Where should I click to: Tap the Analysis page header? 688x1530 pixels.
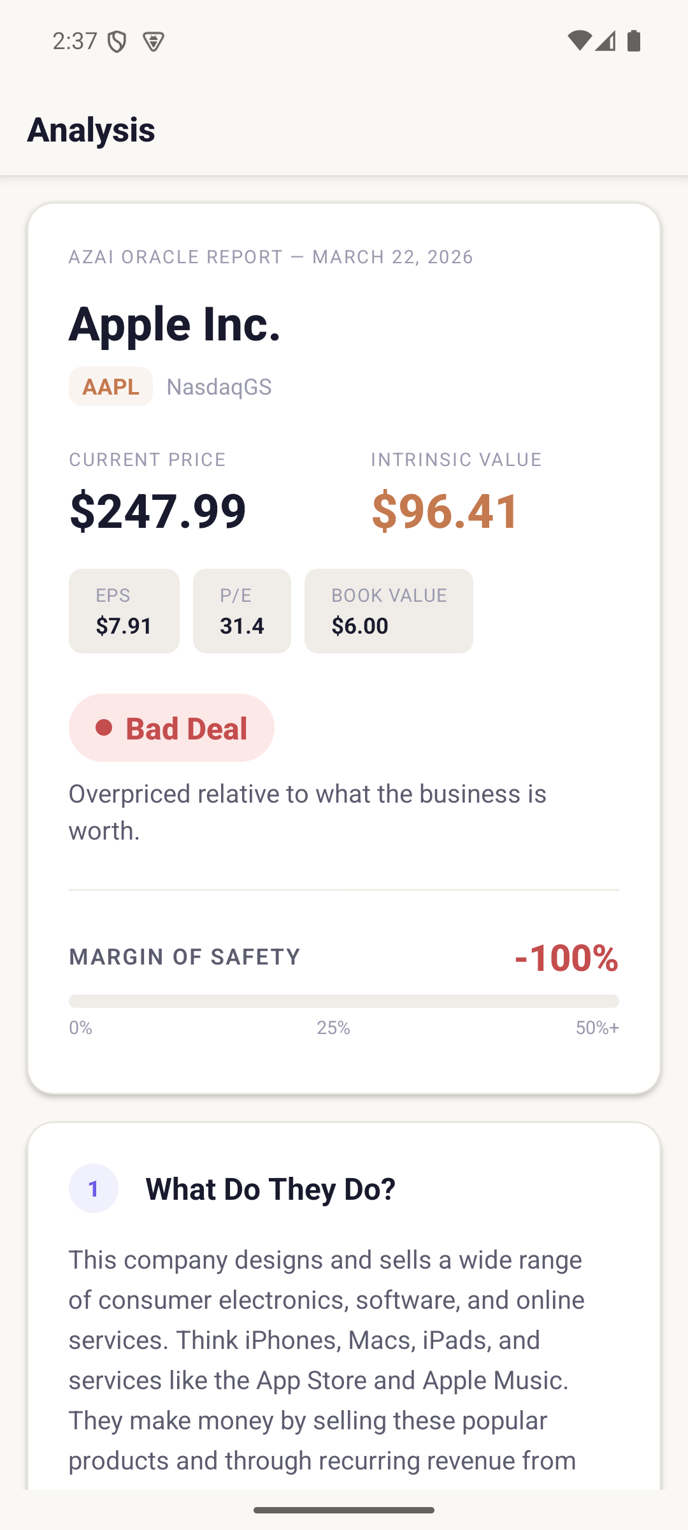tap(91, 129)
